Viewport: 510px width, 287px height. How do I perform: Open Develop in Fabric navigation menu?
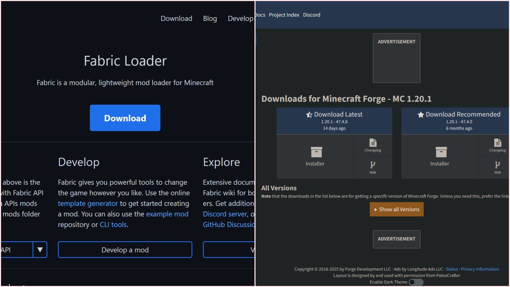click(241, 19)
